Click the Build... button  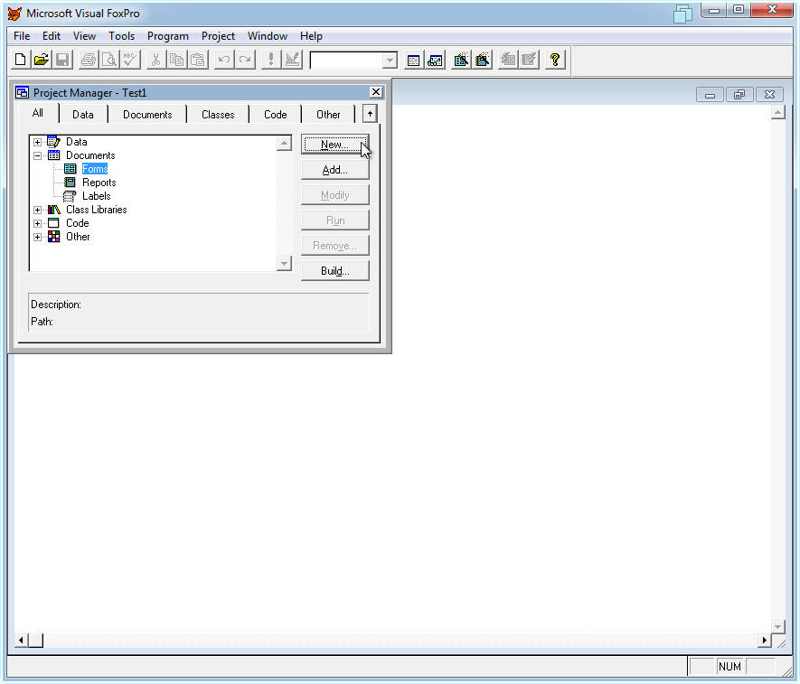(x=334, y=271)
